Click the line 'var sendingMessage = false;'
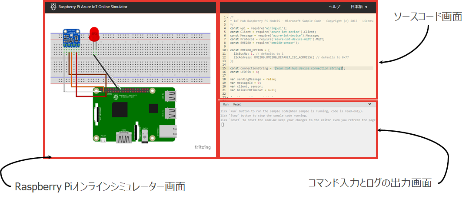Screen dimensions: 469x199 point(253,79)
